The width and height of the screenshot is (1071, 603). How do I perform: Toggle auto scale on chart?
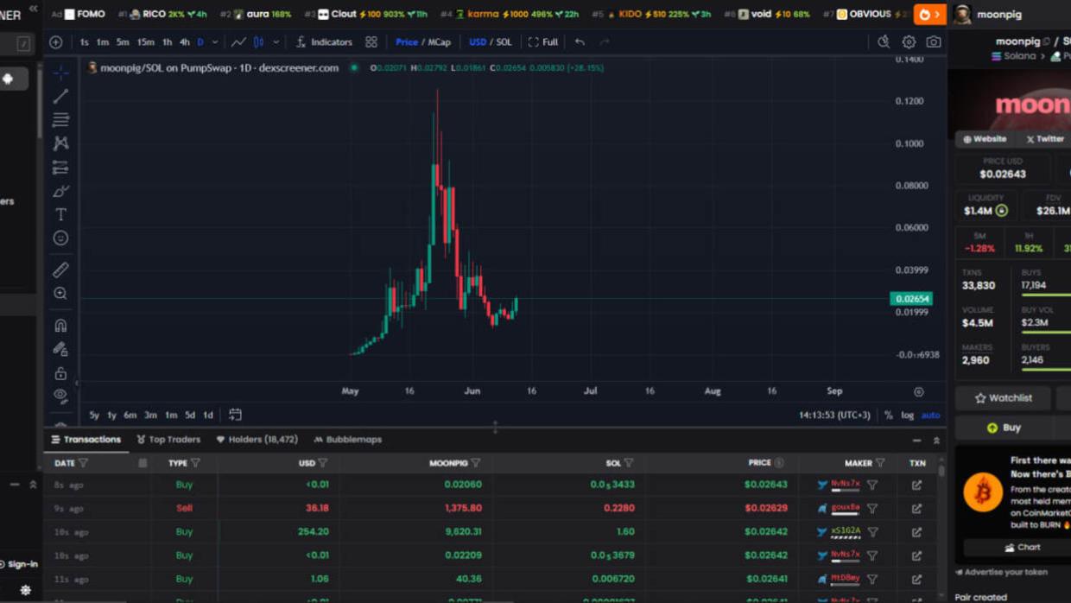930,416
